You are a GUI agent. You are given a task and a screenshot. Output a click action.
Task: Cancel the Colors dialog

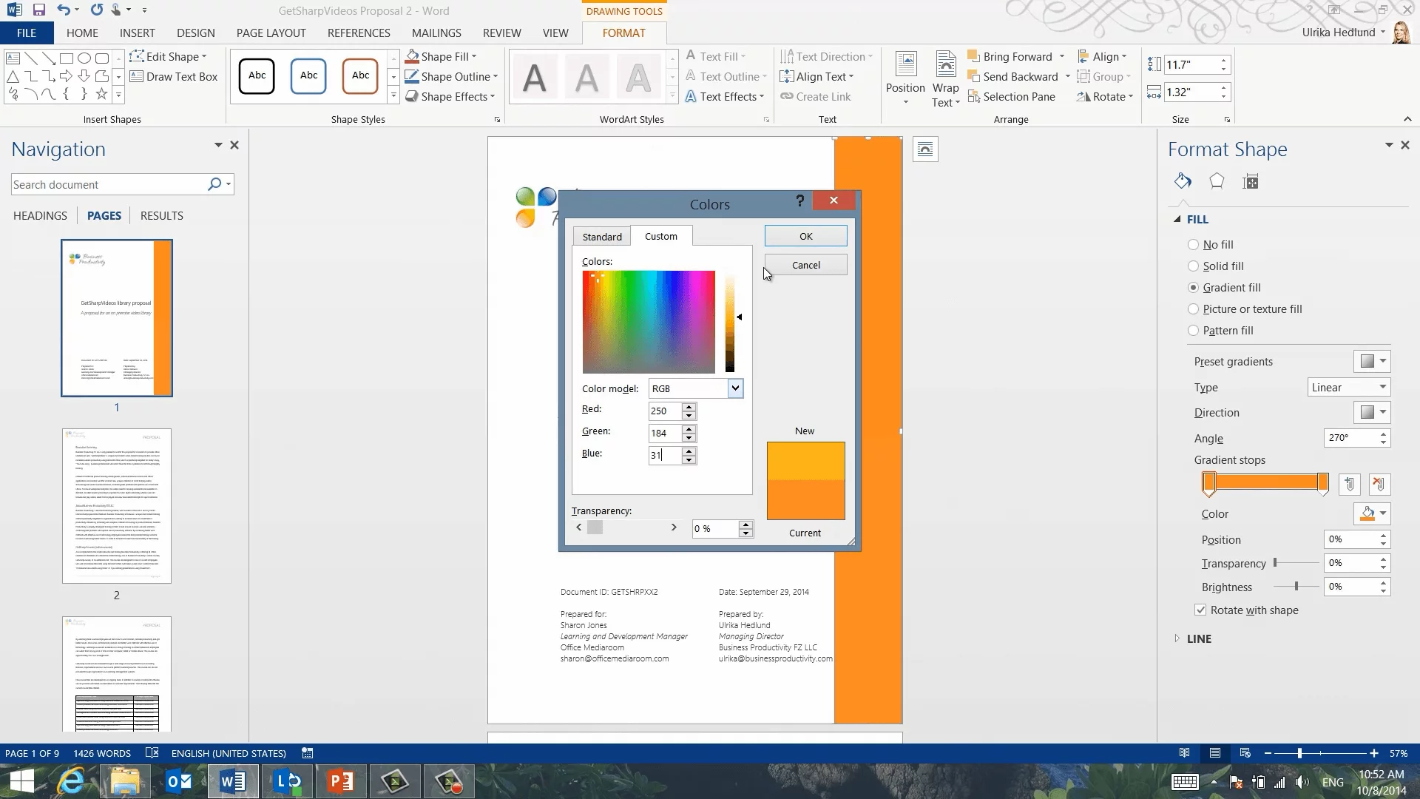click(805, 265)
